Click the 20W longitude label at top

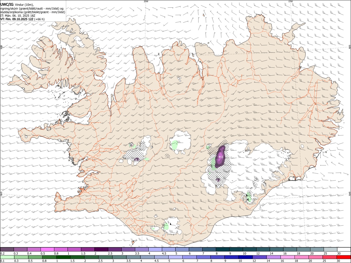tap(146, 1)
